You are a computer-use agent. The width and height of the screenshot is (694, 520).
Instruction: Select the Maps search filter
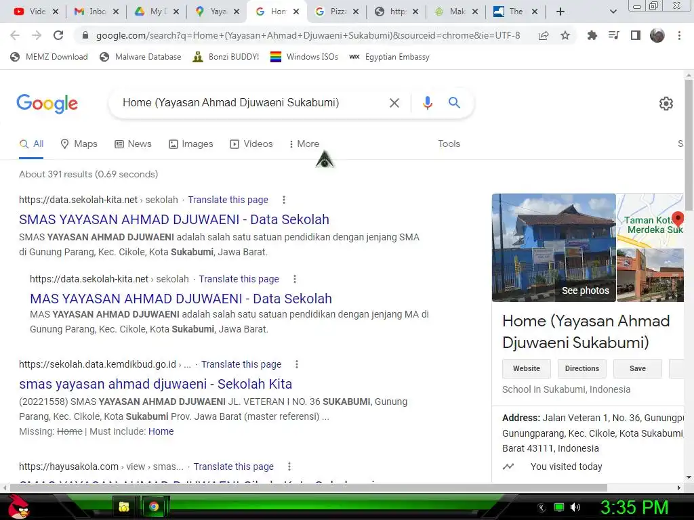pos(79,144)
